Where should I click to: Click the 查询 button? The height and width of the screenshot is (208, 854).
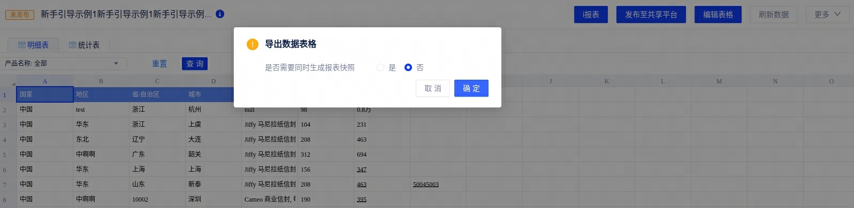tap(195, 64)
